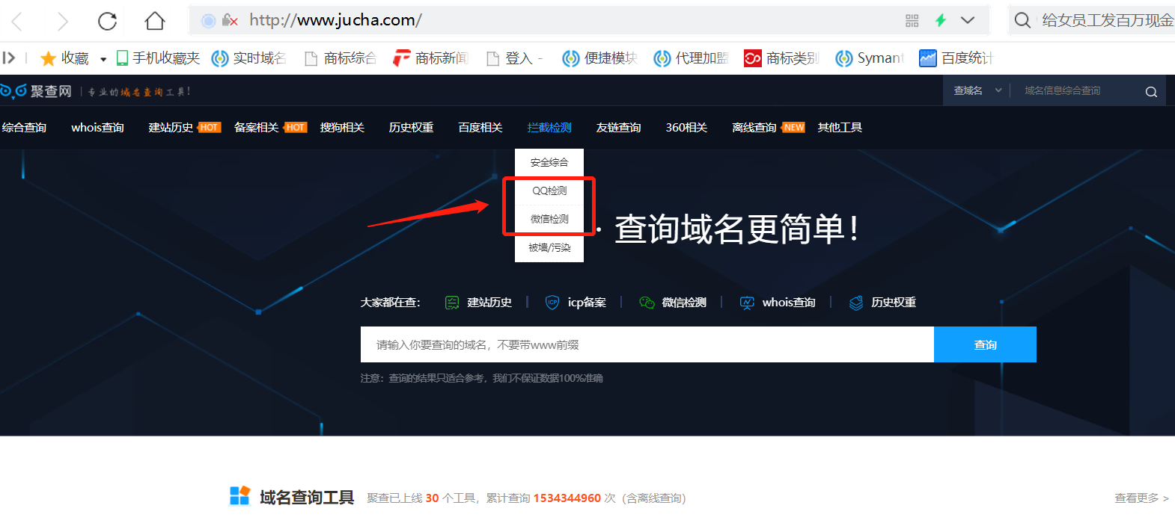The height and width of the screenshot is (523, 1175).
Task: Select 微信检测 from the dropdown menu
Action: click(549, 219)
